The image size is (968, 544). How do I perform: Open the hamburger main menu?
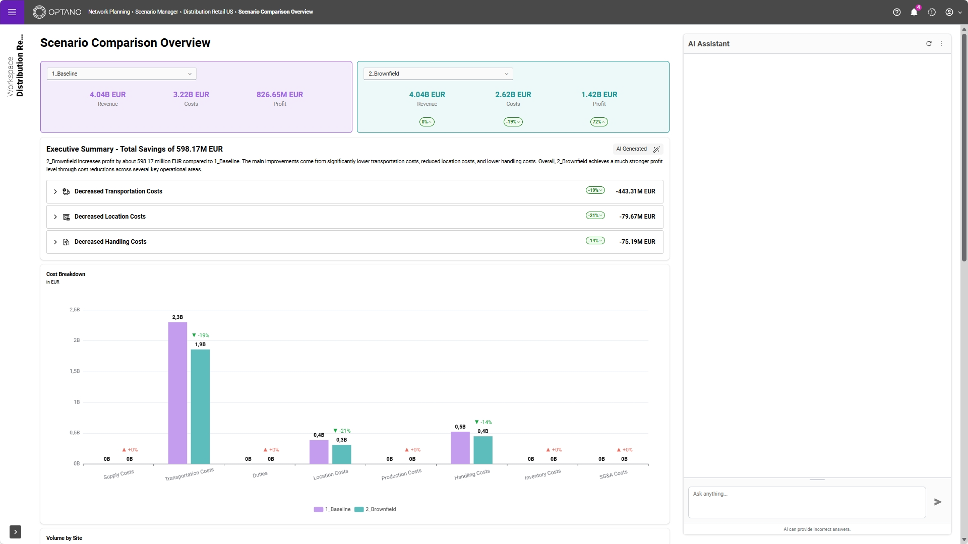click(12, 12)
